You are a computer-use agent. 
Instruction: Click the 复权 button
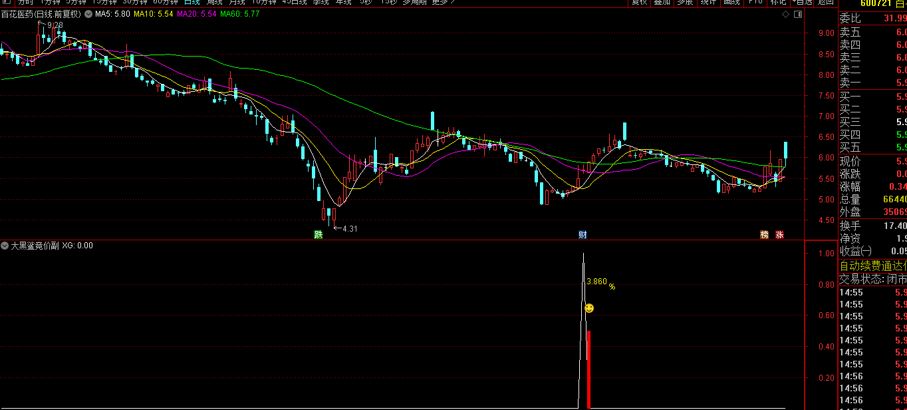[639, 2]
